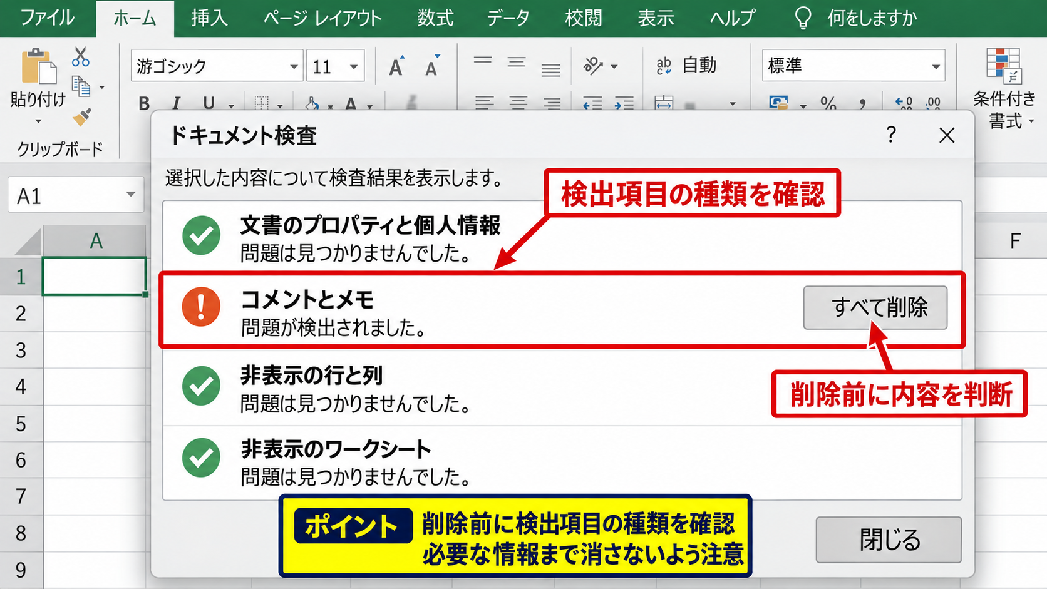Image resolution: width=1047 pixels, height=589 pixels.
Task: Open the 游ゴシック font name dropdown
Action: [x=294, y=66]
